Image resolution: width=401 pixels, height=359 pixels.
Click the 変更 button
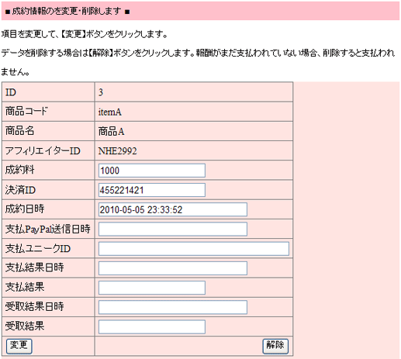click(x=19, y=346)
